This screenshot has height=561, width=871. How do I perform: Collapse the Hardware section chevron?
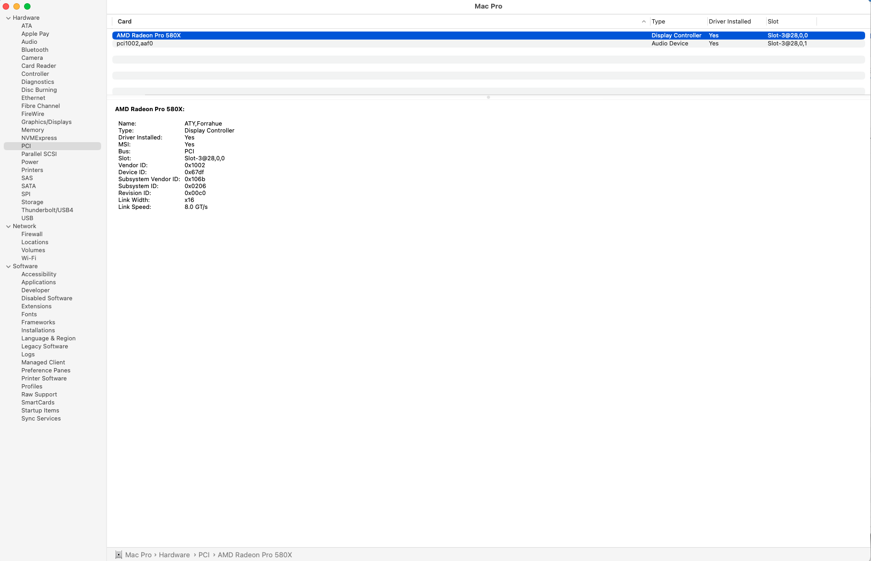click(8, 18)
